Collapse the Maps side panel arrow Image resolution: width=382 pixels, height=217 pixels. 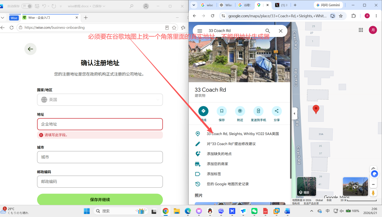click(294, 113)
